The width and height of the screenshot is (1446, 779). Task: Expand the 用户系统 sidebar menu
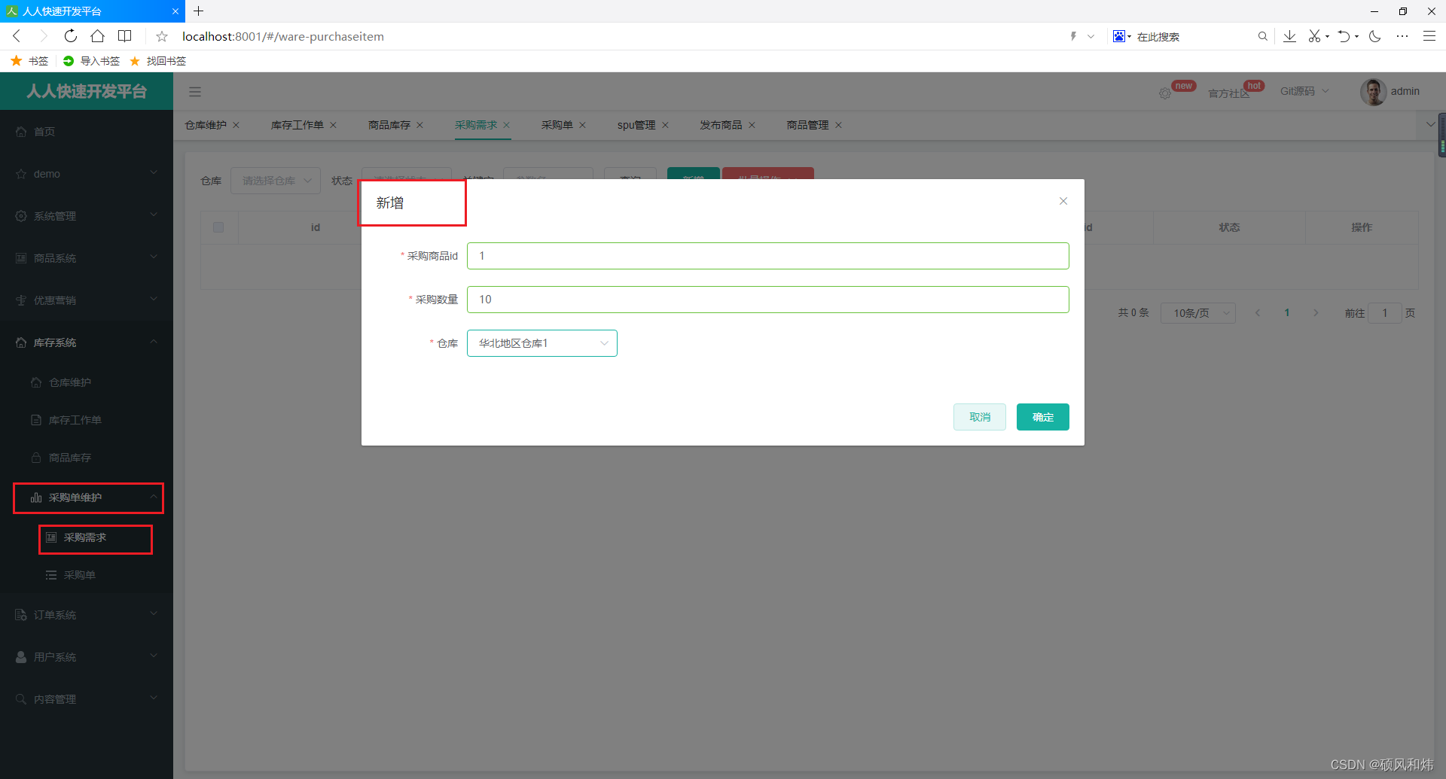[x=87, y=657]
